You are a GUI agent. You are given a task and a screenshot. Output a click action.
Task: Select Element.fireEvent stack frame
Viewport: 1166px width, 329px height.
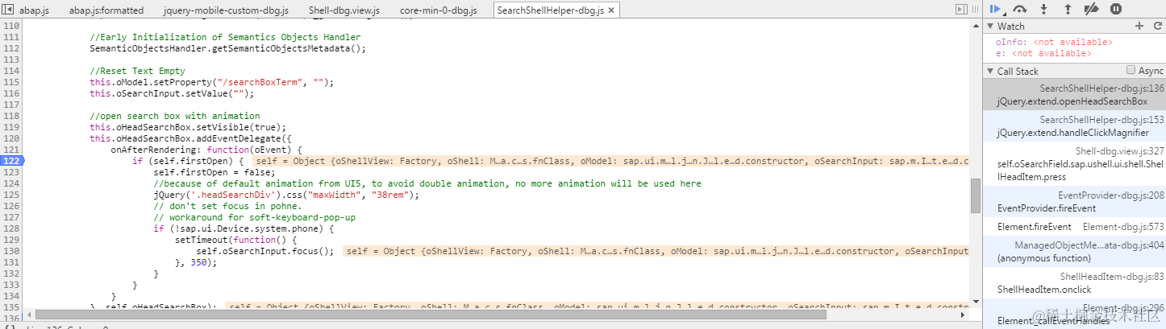point(1074,227)
